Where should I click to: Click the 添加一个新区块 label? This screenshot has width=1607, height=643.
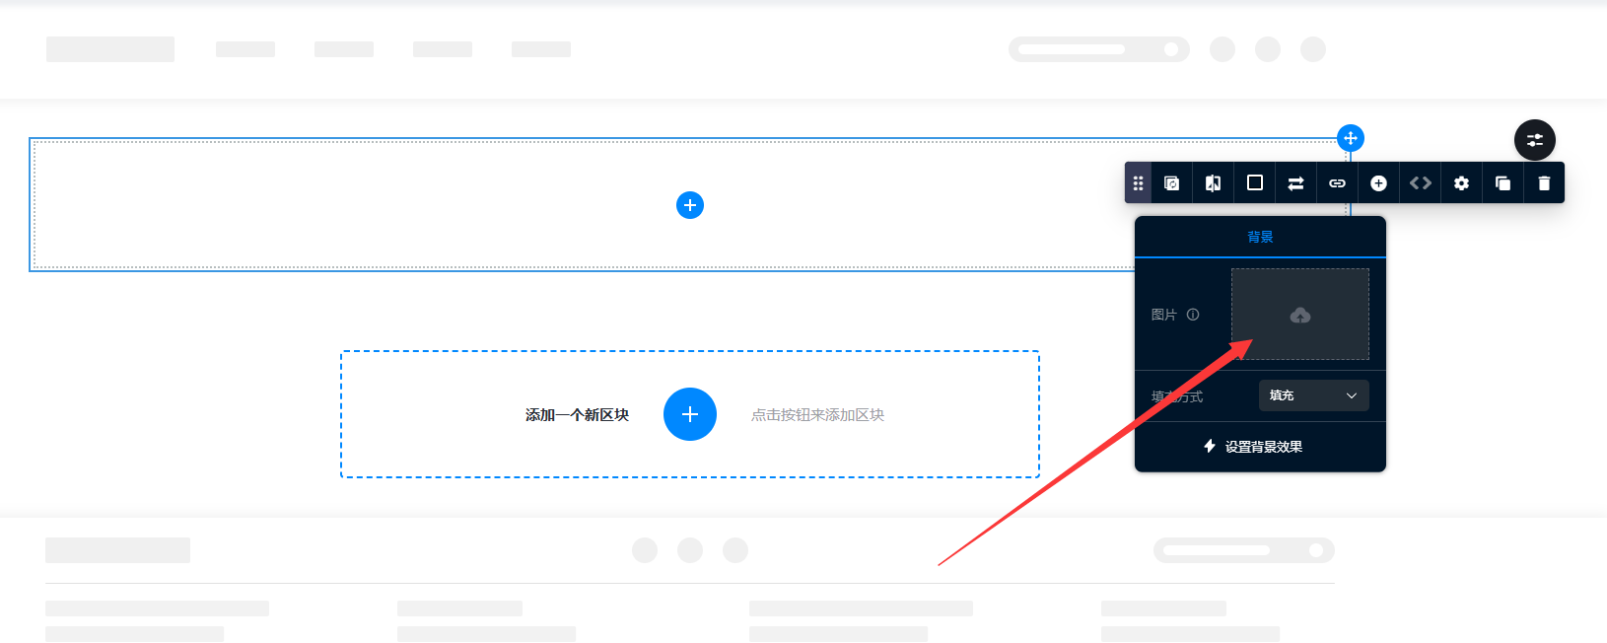point(577,415)
